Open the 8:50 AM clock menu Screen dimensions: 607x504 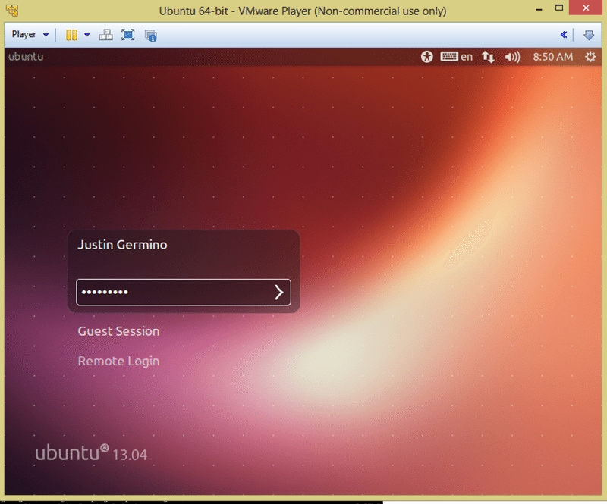553,57
